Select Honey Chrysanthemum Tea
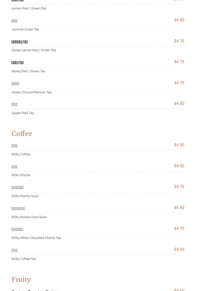 (31, 92)
